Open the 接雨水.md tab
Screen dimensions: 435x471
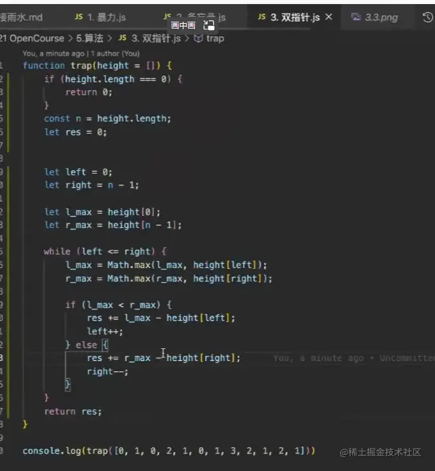coord(21,18)
